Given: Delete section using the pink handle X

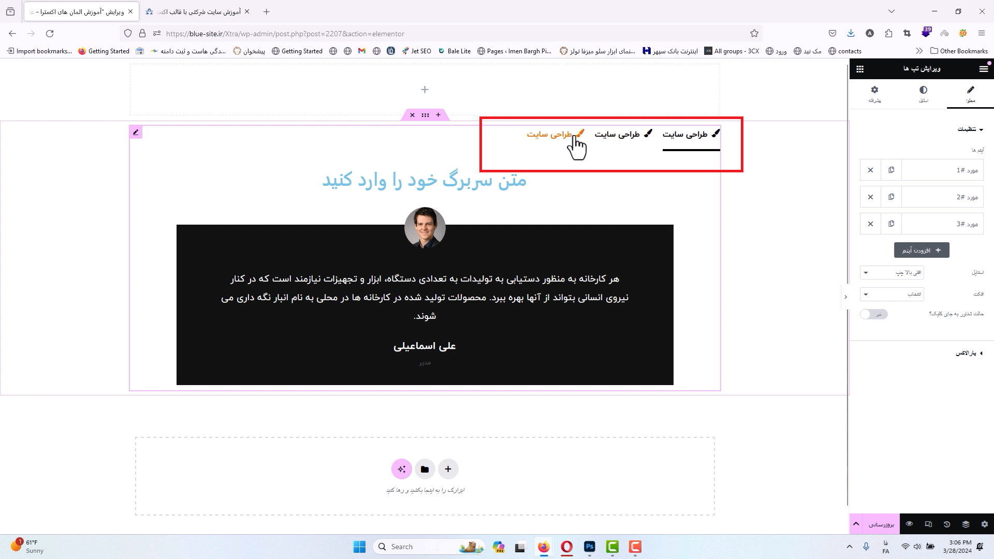Looking at the screenshot, I should (412, 115).
